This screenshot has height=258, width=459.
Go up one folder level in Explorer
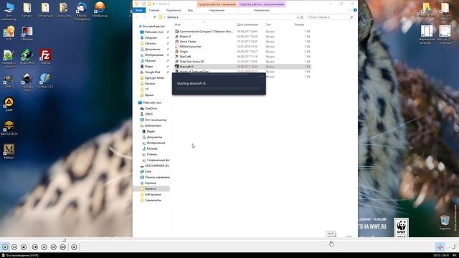pos(155,17)
